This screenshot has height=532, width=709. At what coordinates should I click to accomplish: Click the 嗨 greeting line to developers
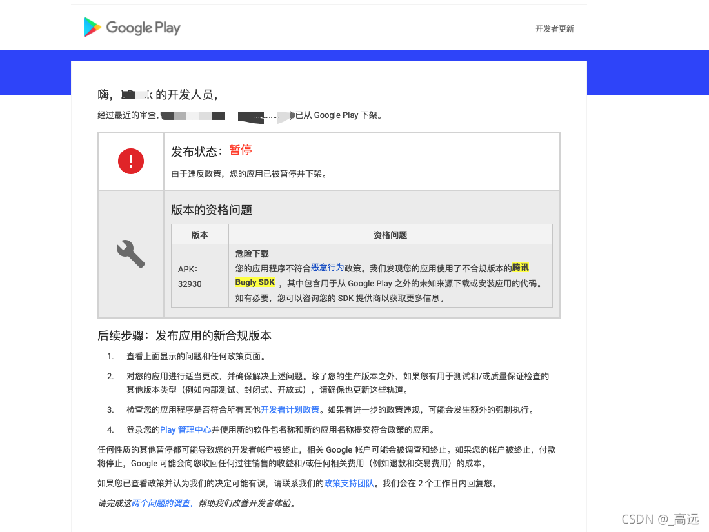point(159,94)
